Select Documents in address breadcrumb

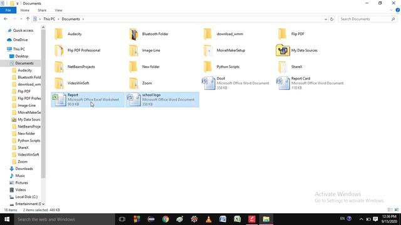71,19
